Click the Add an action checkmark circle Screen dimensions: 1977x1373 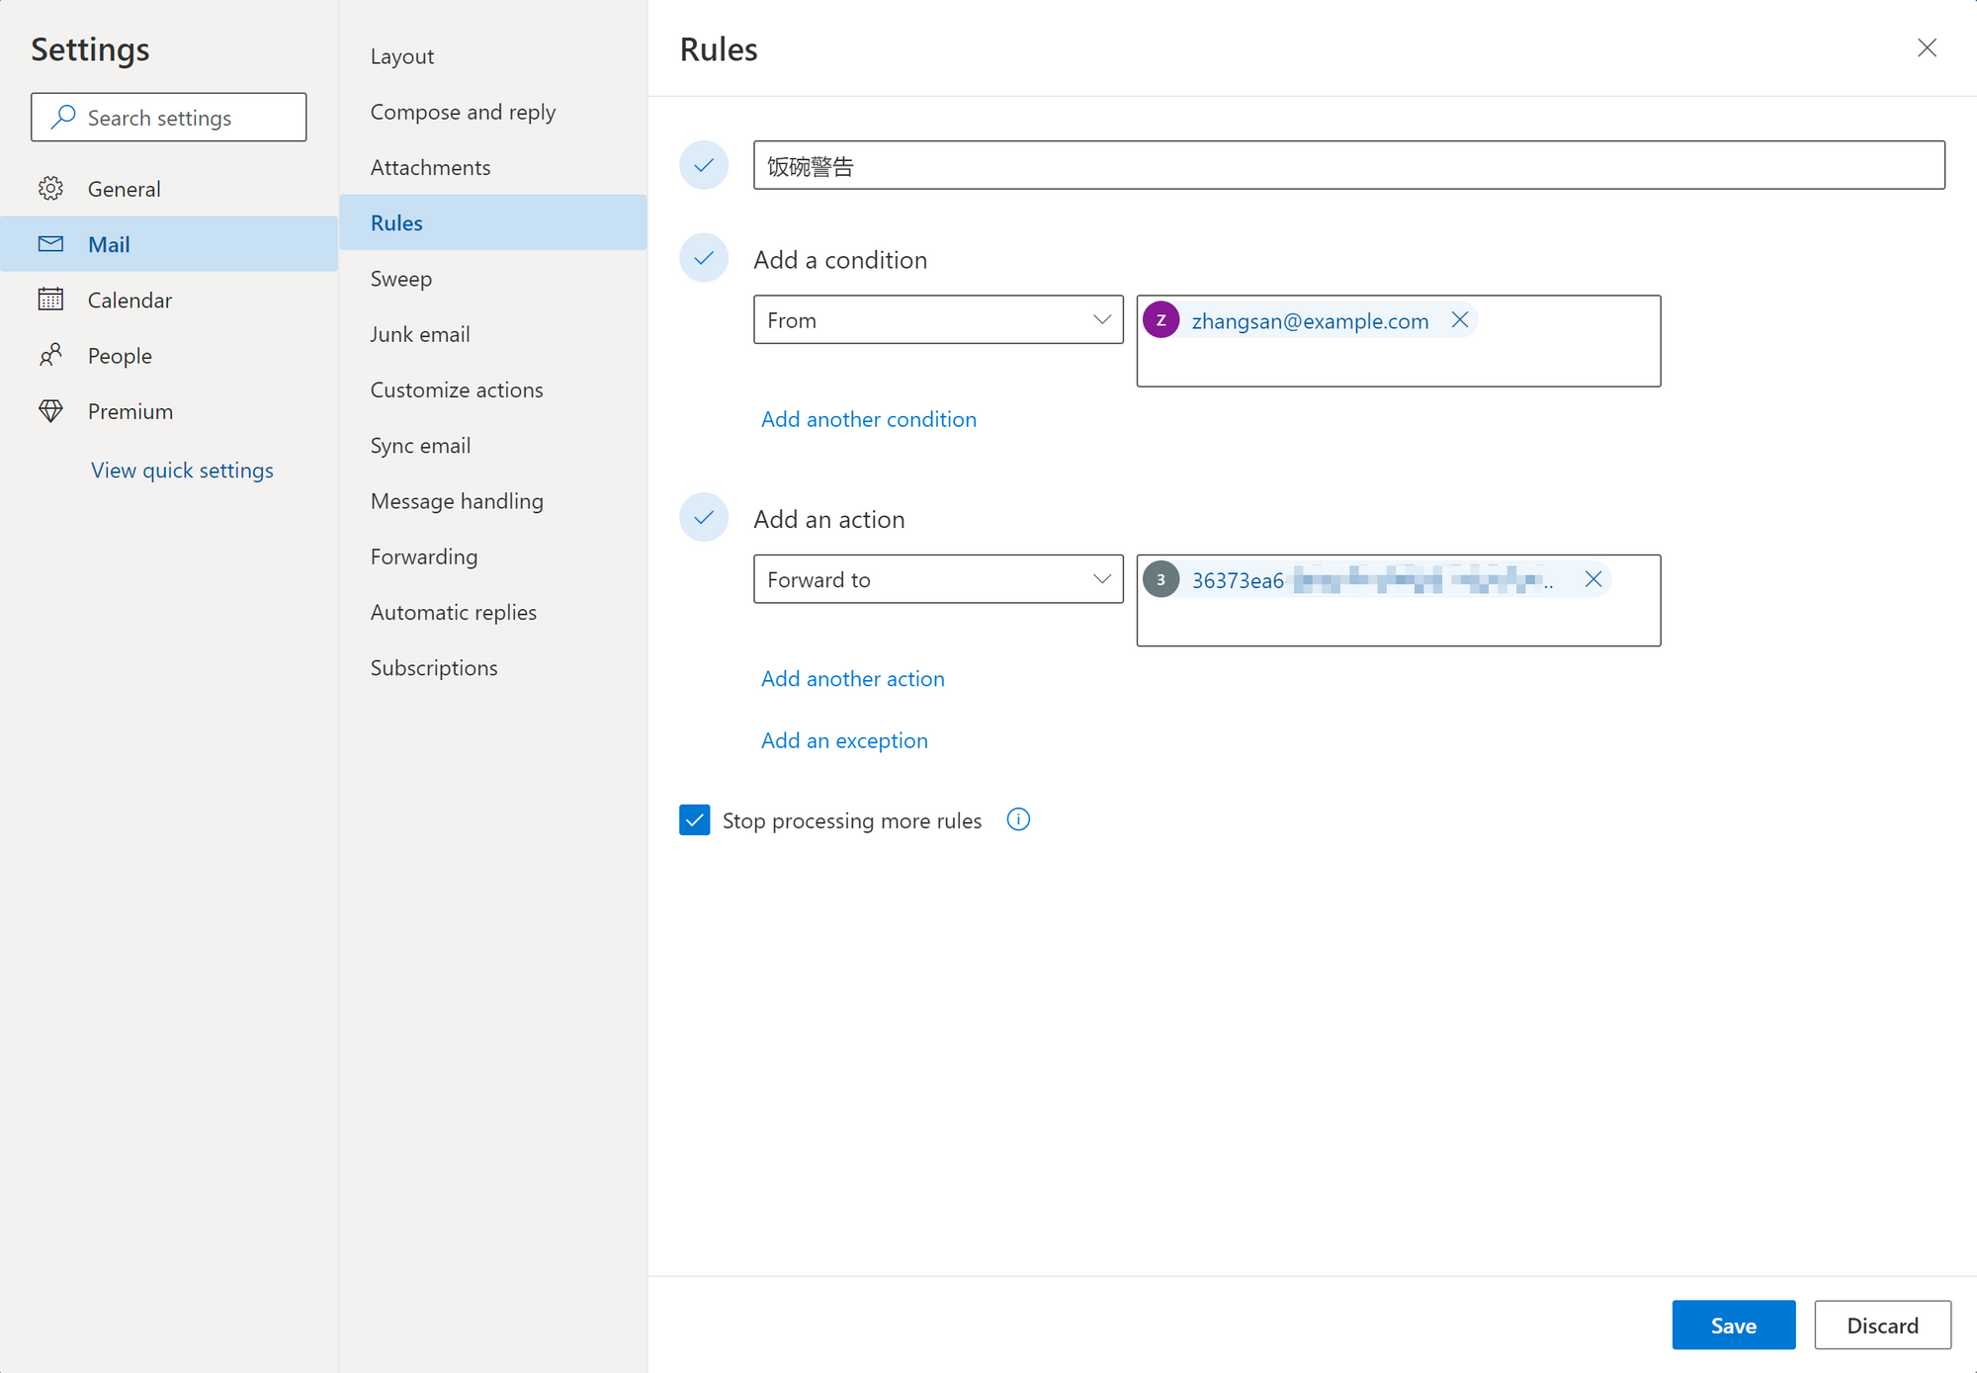(x=704, y=518)
